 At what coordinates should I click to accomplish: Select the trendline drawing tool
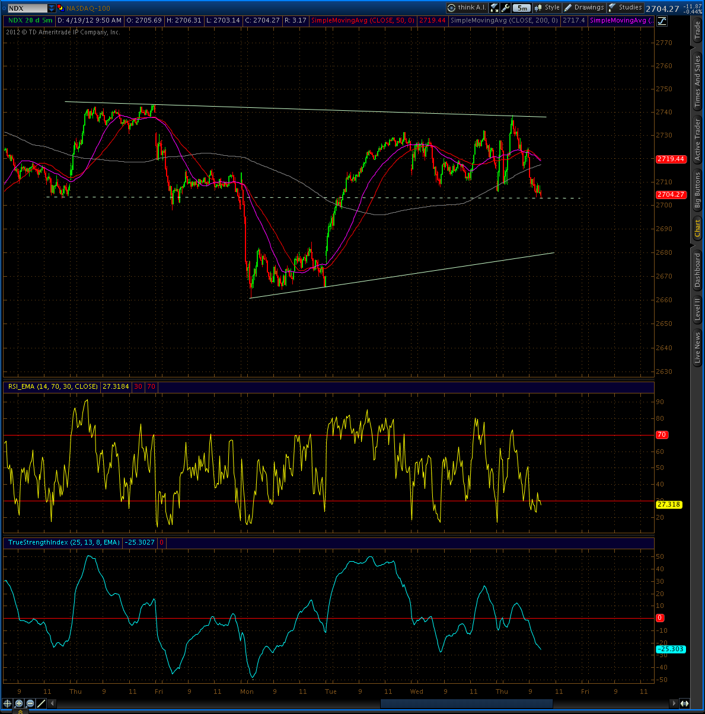pyautogui.click(x=42, y=703)
